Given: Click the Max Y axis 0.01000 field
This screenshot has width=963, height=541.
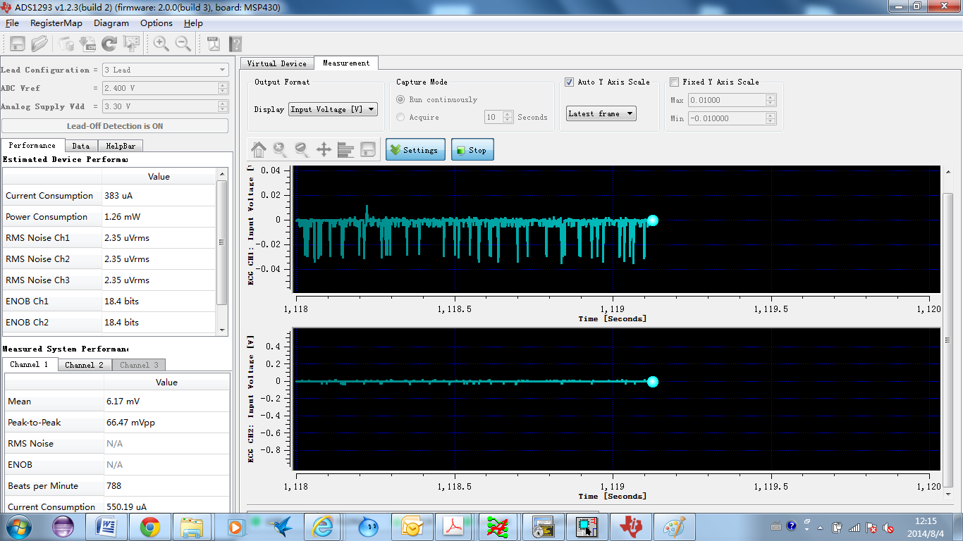Looking at the screenshot, I should point(727,100).
